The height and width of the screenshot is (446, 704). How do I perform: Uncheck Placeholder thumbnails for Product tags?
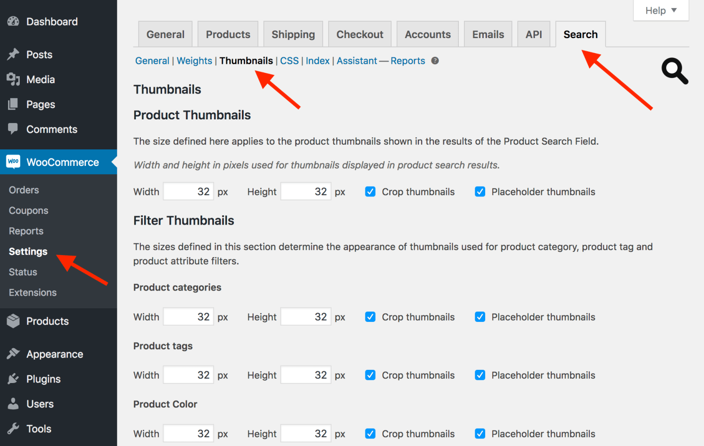[480, 375]
